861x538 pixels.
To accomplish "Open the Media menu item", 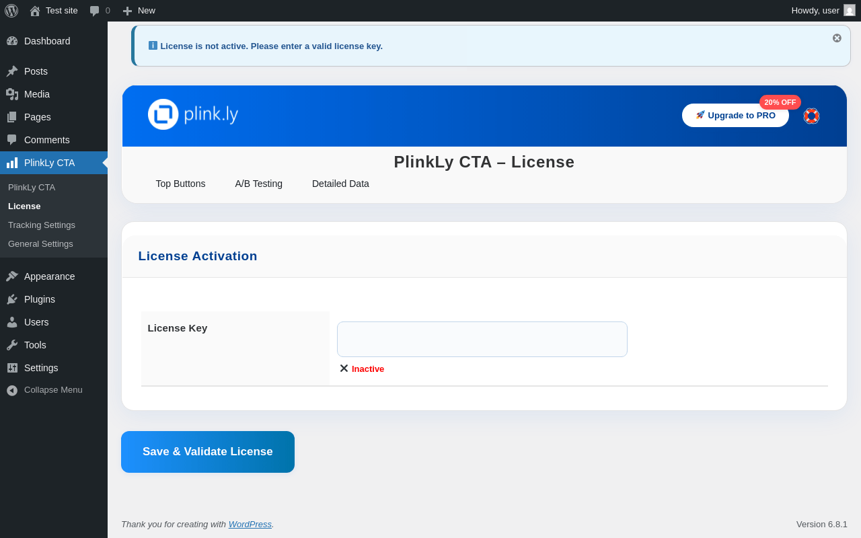I will coord(54,94).
